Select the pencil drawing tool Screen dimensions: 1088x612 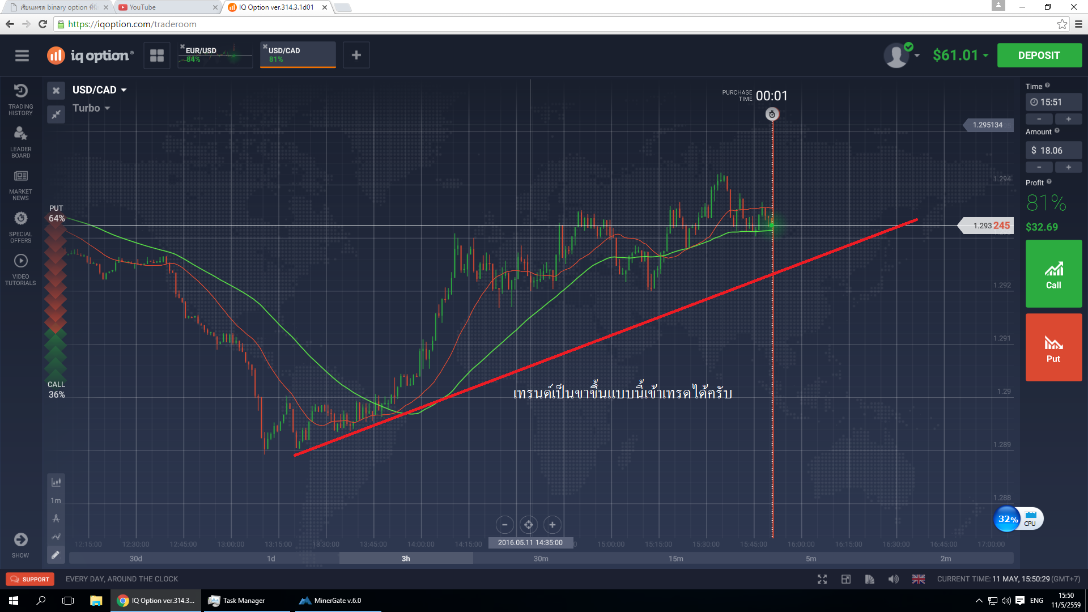click(x=56, y=555)
